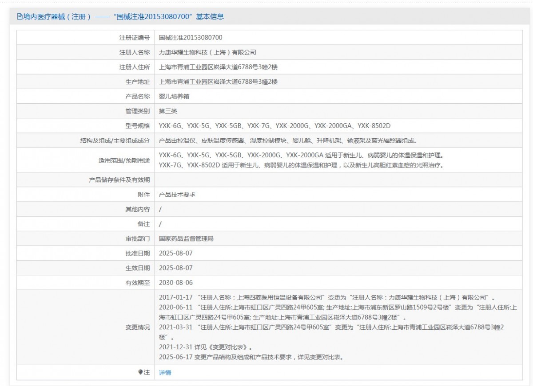Click the 注册人住所 address value
533x386 pixels.
[218, 67]
